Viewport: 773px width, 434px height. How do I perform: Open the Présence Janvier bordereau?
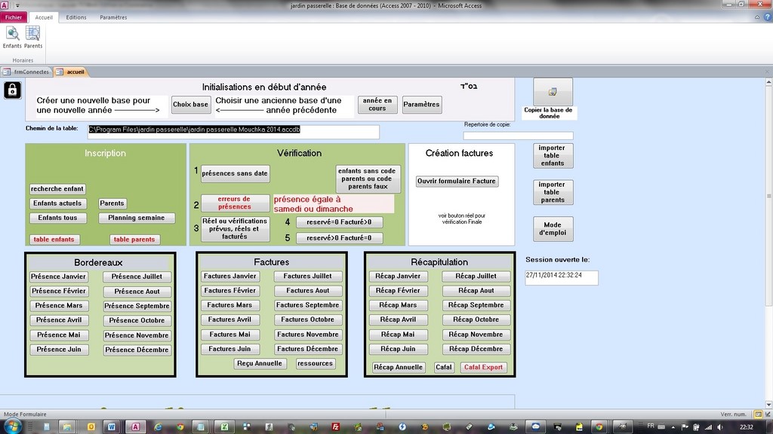(x=59, y=277)
